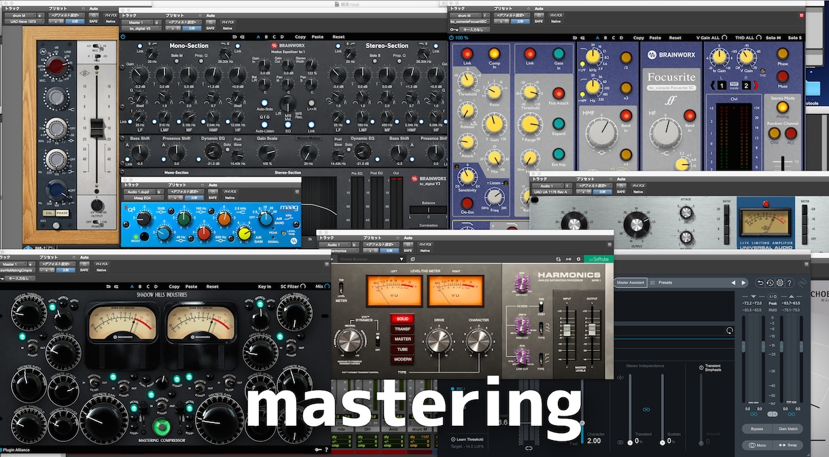
Task: Click the input/output link icon below Ozone meters
Action: 773,414
